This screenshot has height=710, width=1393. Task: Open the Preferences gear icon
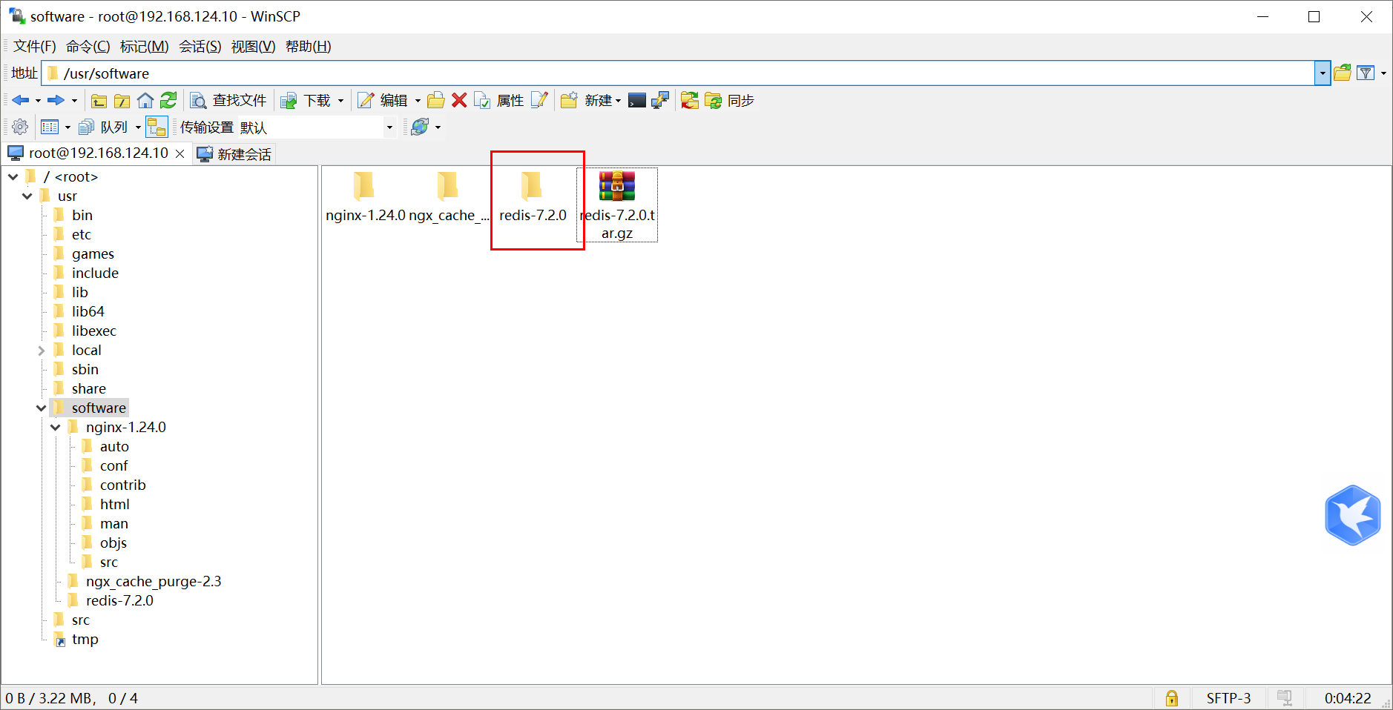pyautogui.click(x=19, y=126)
